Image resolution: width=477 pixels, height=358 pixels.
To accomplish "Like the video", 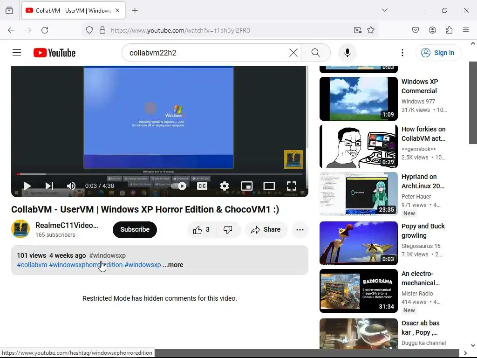I will click(201, 229).
